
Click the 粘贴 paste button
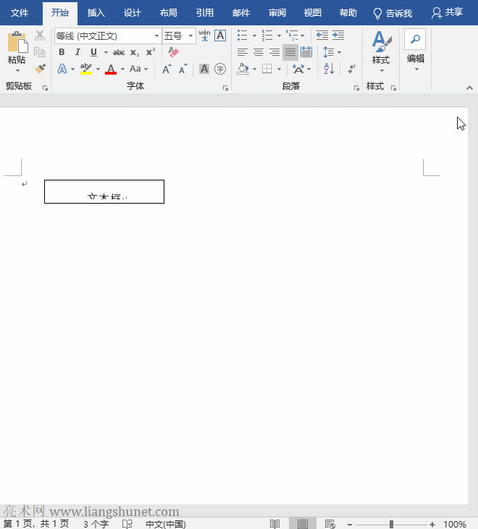(x=17, y=49)
